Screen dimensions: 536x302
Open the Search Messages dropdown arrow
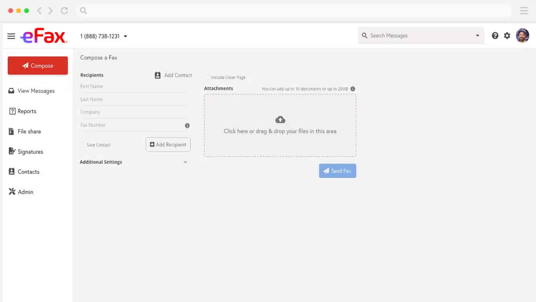(x=477, y=35)
